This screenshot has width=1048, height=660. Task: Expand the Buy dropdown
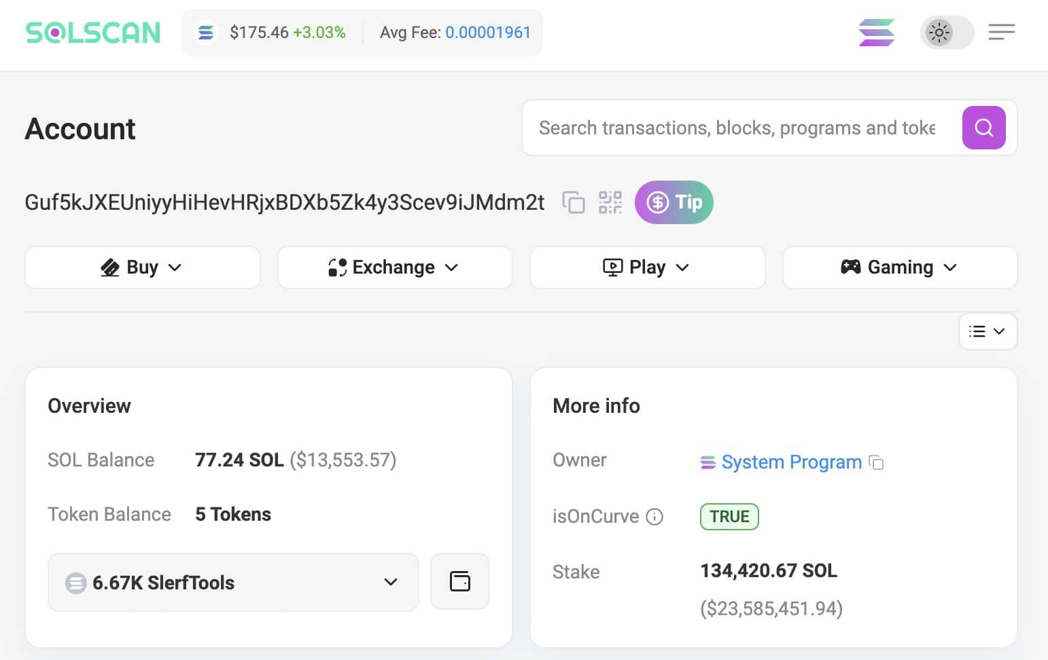[143, 268]
